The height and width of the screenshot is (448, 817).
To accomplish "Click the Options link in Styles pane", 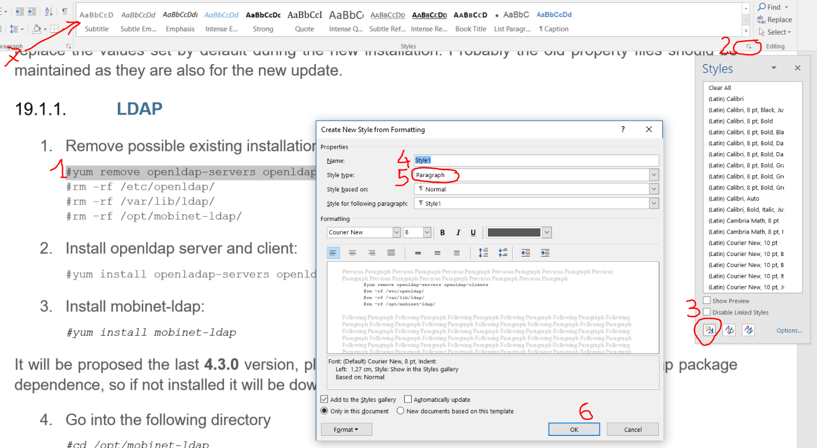I will tap(789, 330).
